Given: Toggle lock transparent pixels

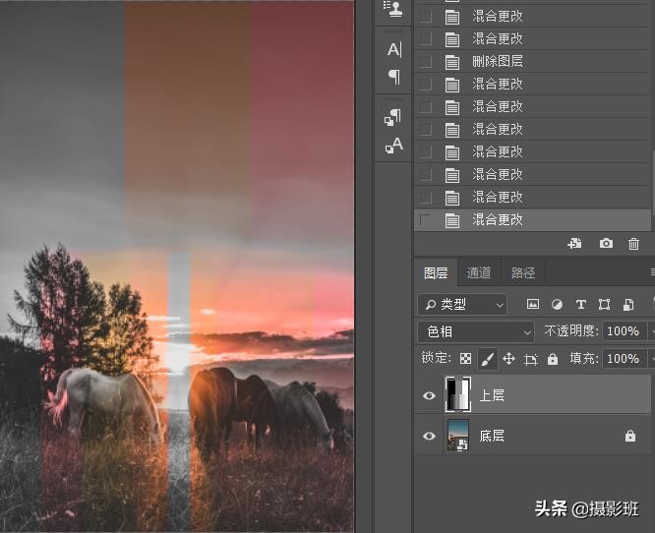Looking at the screenshot, I should pos(465,358).
